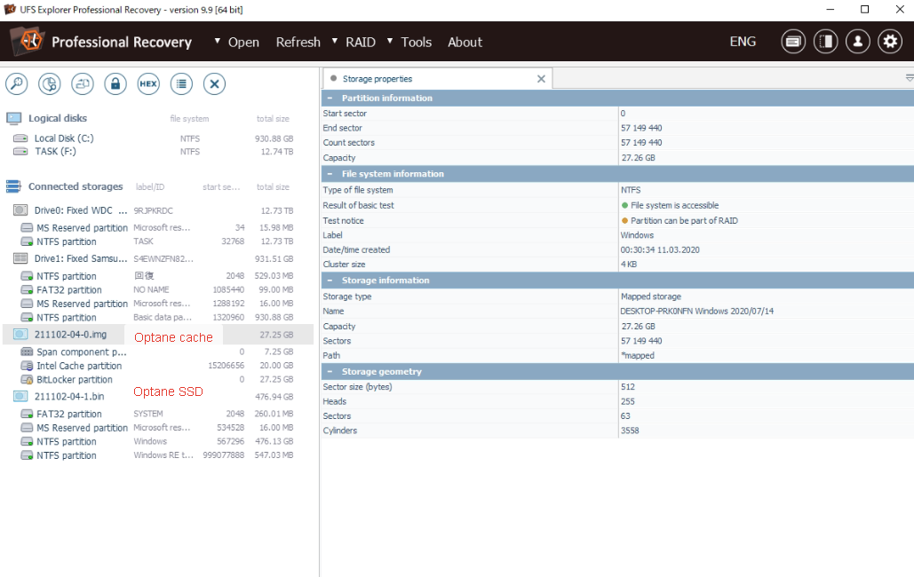Image resolution: width=914 pixels, height=577 pixels.
Task: Open the dropdown arrow beside Tools
Action: [x=390, y=41]
